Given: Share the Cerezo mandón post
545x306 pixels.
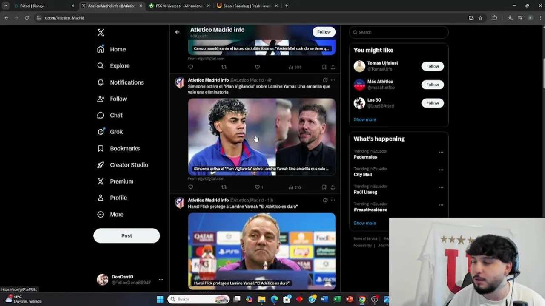Looking at the screenshot, I should pos(333,67).
